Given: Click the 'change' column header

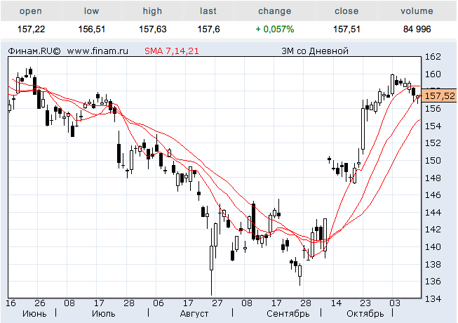Looking at the screenshot, I should [274, 11].
